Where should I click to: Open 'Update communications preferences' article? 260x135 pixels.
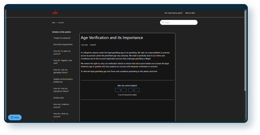[x=63, y=80]
